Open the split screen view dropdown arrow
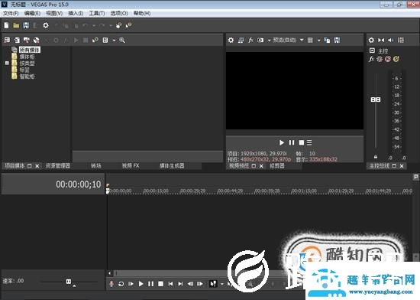This screenshot has width=420, height=300. pyautogui.click(x=269, y=41)
